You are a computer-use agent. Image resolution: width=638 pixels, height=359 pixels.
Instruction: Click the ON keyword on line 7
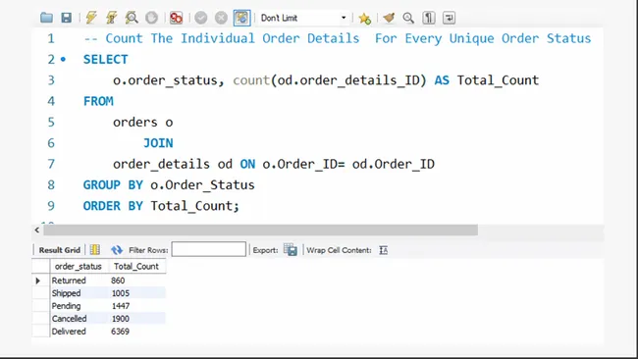(x=247, y=164)
